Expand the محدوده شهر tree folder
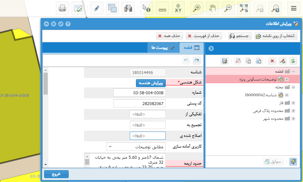This screenshot has height=182, width=303. pos(293,119)
